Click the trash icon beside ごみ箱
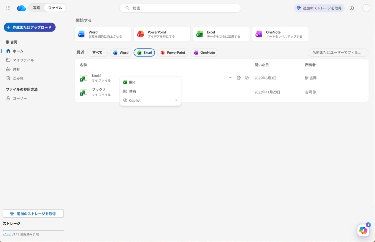The width and height of the screenshot is (375, 242). coord(8,78)
